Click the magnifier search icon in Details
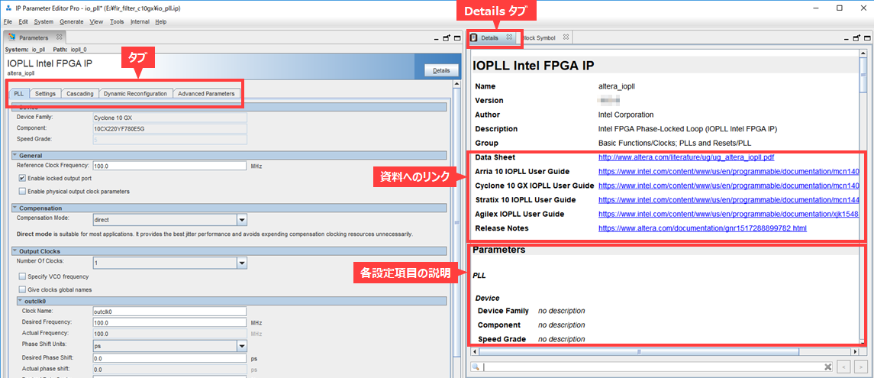The image size is (874, 378). point(476,367)
